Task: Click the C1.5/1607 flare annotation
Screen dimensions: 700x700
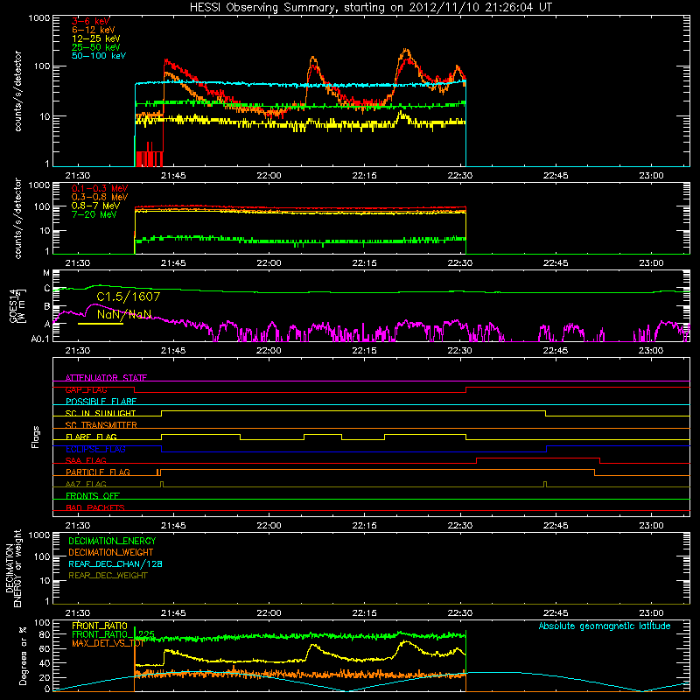Action: tap(128, 297)
